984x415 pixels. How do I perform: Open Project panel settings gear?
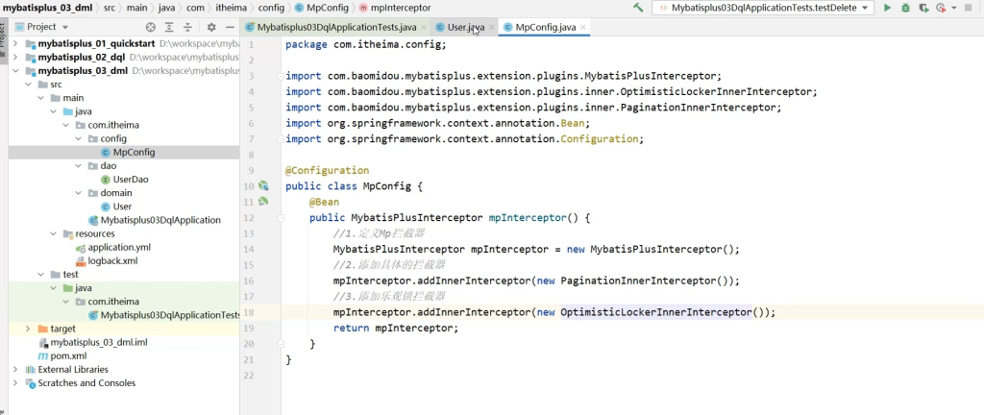pyautogui.click(x=211, y=27)
